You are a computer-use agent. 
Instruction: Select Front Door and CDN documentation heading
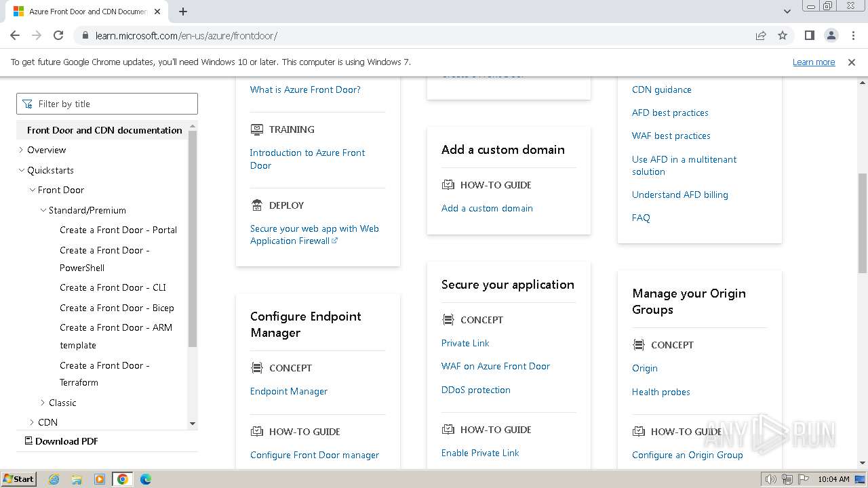104,130
